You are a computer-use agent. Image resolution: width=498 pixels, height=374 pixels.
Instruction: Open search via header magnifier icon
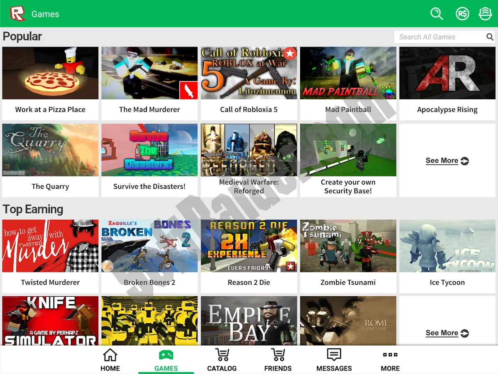(x=437, y=14)
